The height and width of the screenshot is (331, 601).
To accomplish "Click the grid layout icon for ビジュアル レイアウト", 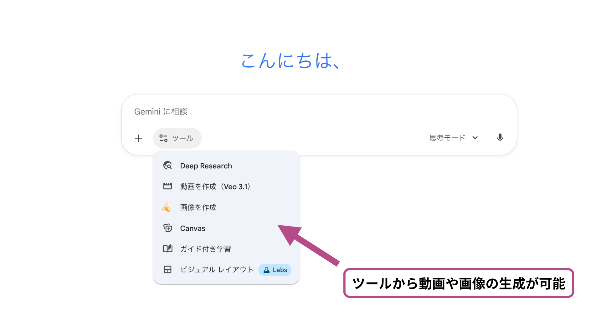I will (x=167, y=269).
